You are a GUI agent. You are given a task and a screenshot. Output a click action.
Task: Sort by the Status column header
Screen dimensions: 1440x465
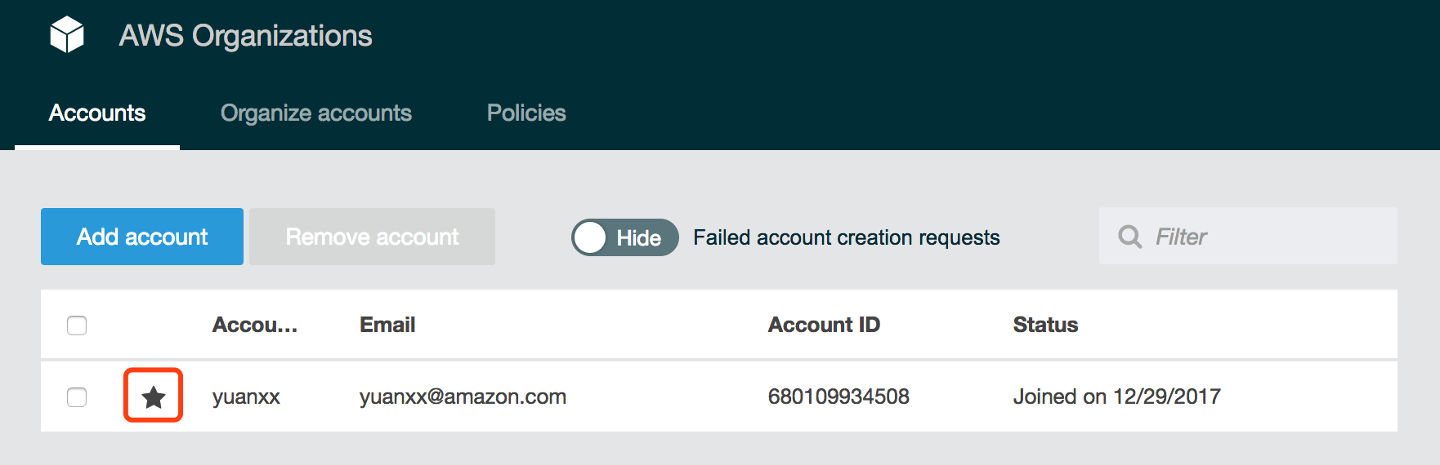[1045, 325]
